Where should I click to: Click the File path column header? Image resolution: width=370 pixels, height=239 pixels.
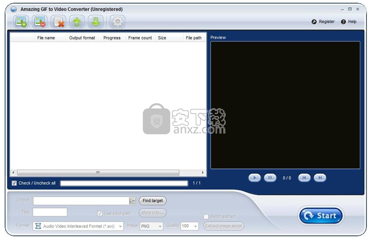point(194,38)
